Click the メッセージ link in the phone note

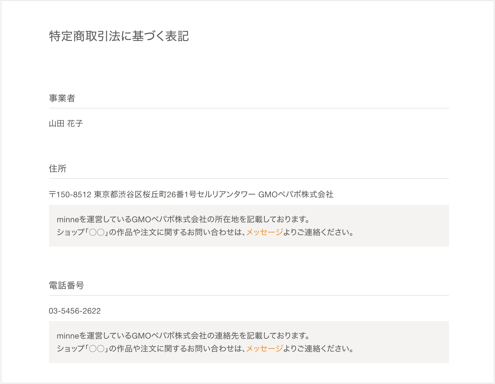264,349
